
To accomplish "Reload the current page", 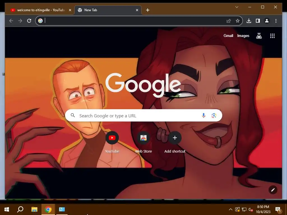I will tap(29, 21).
